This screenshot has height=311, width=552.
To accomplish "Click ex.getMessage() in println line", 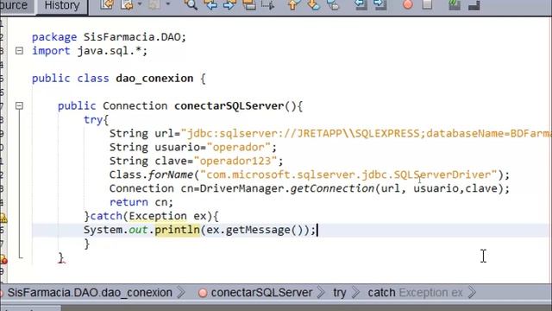I will 254,230.
